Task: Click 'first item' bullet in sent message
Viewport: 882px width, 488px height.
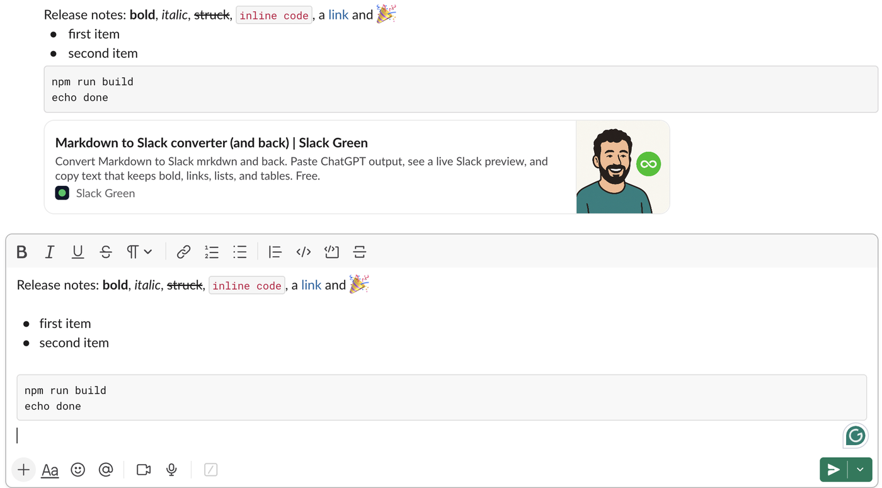Action: point(94,34)
